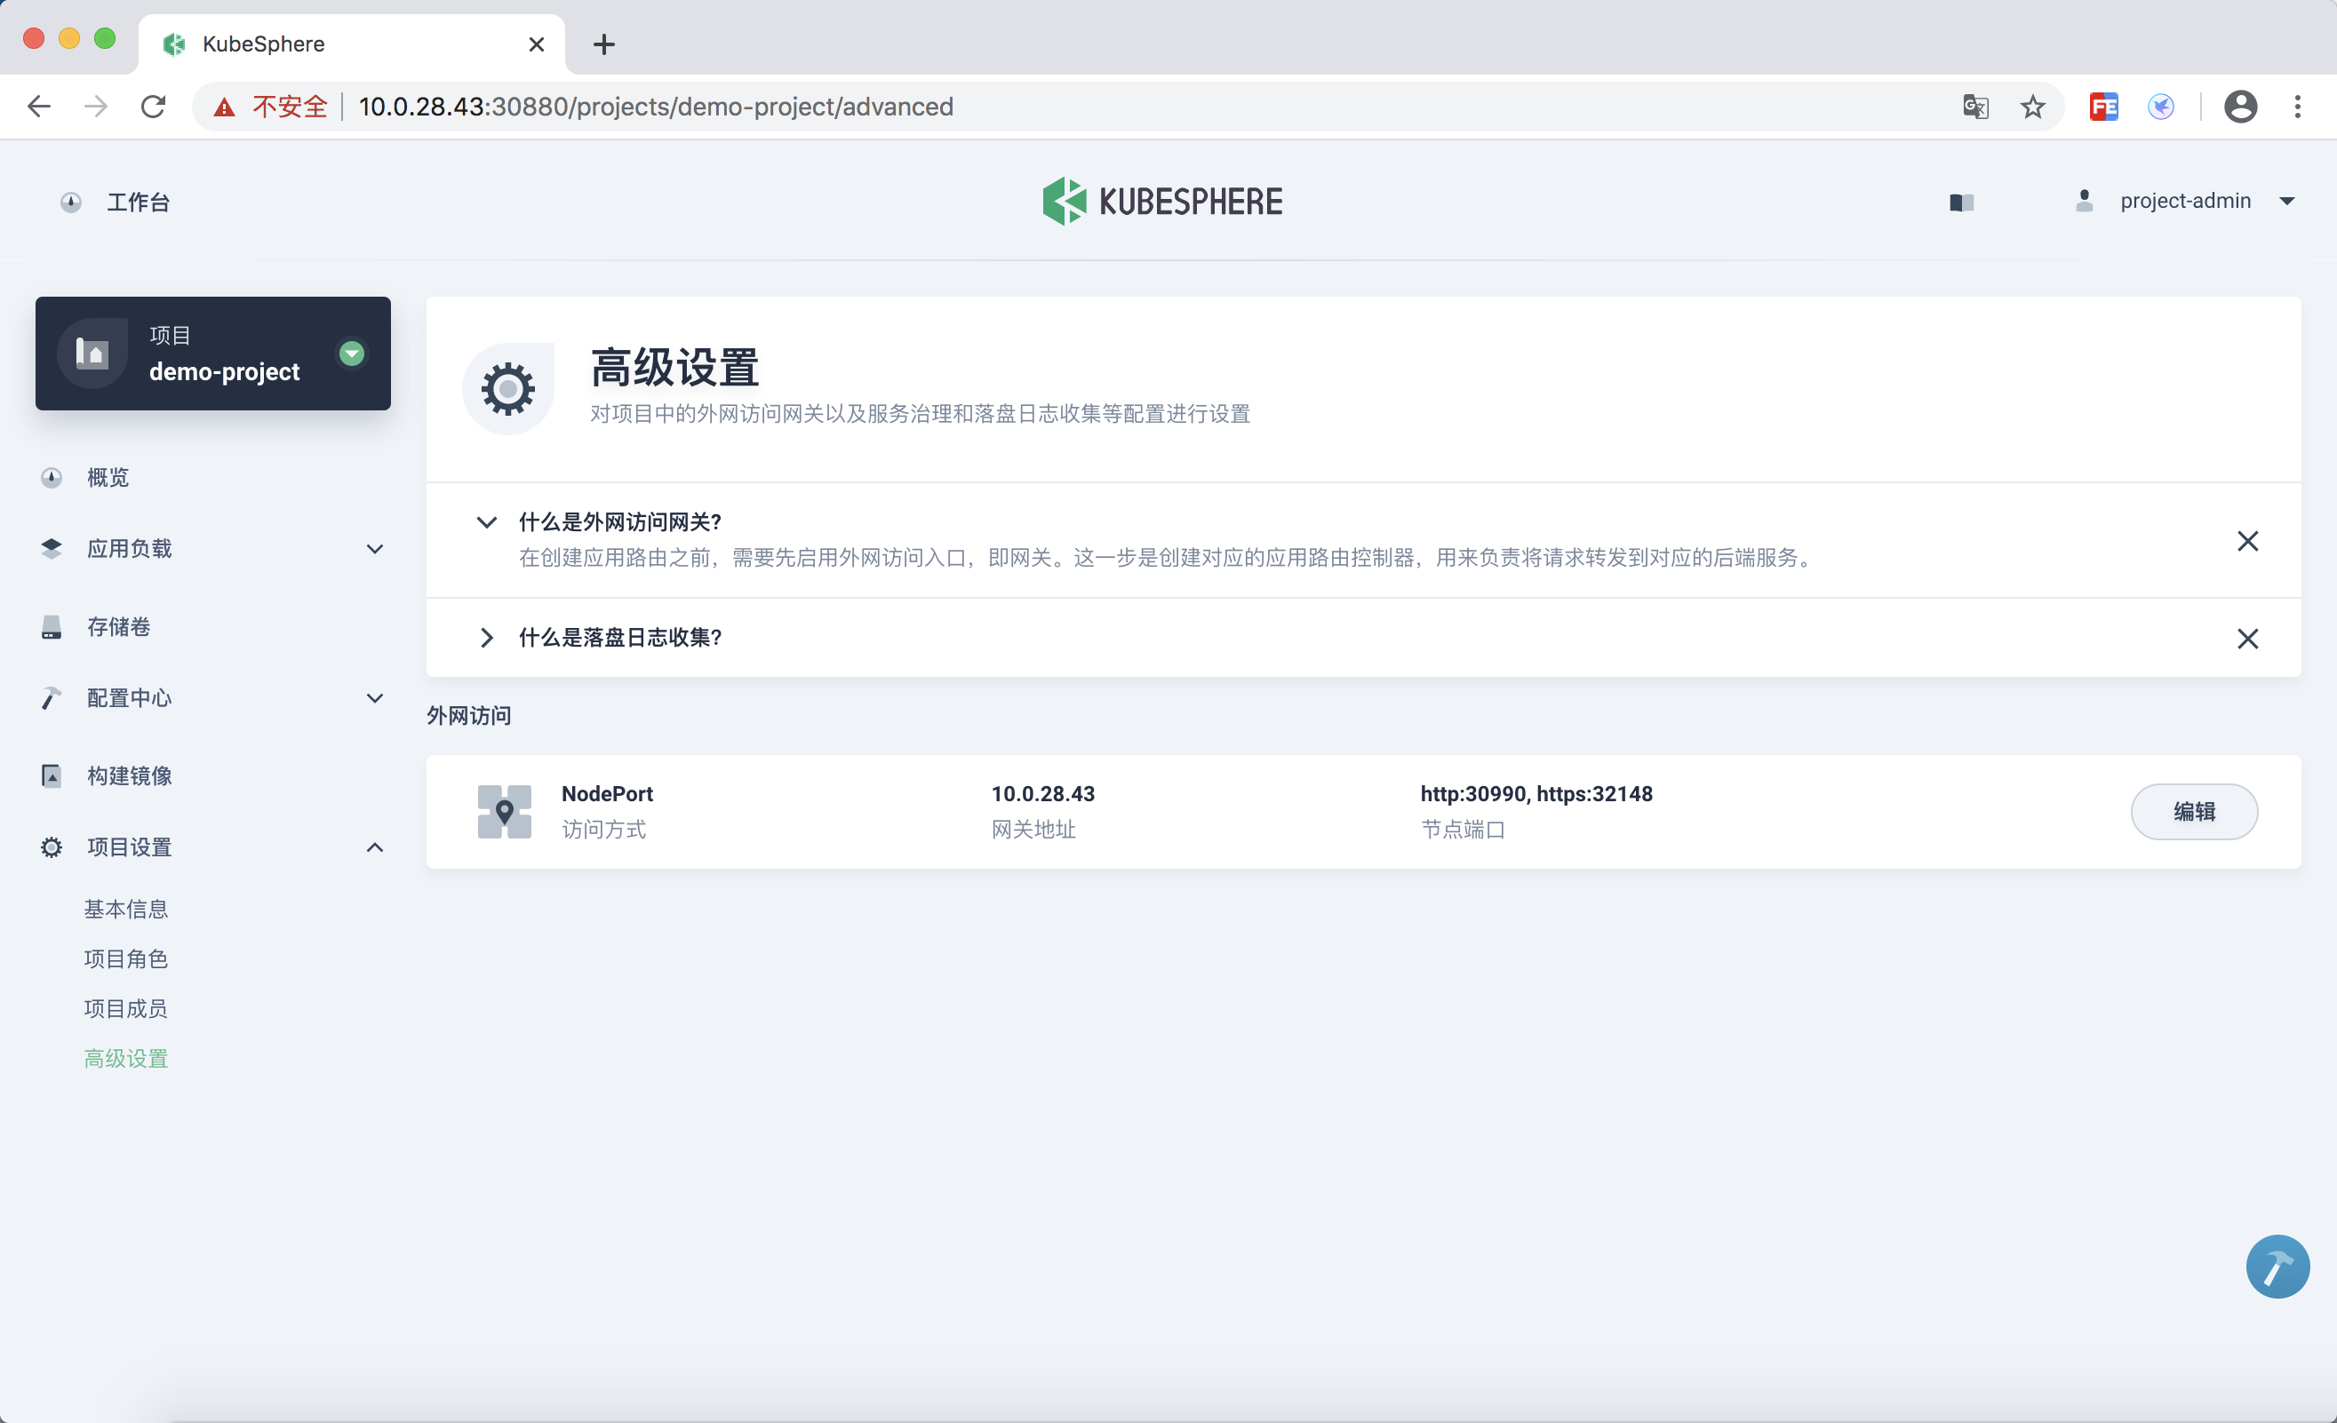This screenshot has height=1423, width=2337.
Task: Open the 存储卷 sidebar item
Action: (118, 626)
